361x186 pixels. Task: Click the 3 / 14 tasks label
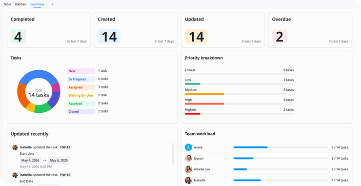(x=340, y=158)
